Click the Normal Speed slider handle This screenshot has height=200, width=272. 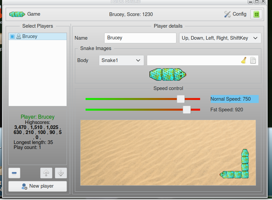pyautogui.click(x=180, y=99)
